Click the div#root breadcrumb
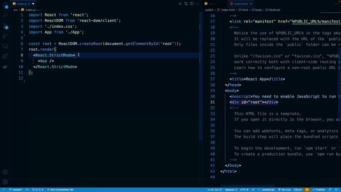This screenshot has height=192, width=341. pos(274,10)
